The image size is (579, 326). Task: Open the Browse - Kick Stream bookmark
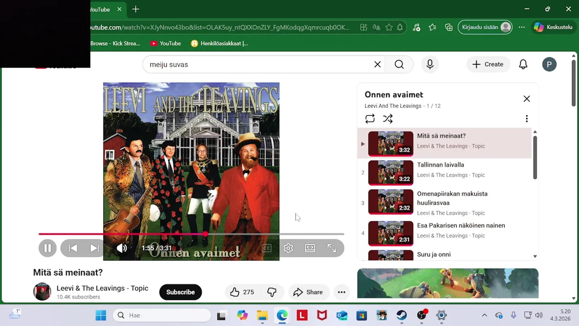point(115,43)
